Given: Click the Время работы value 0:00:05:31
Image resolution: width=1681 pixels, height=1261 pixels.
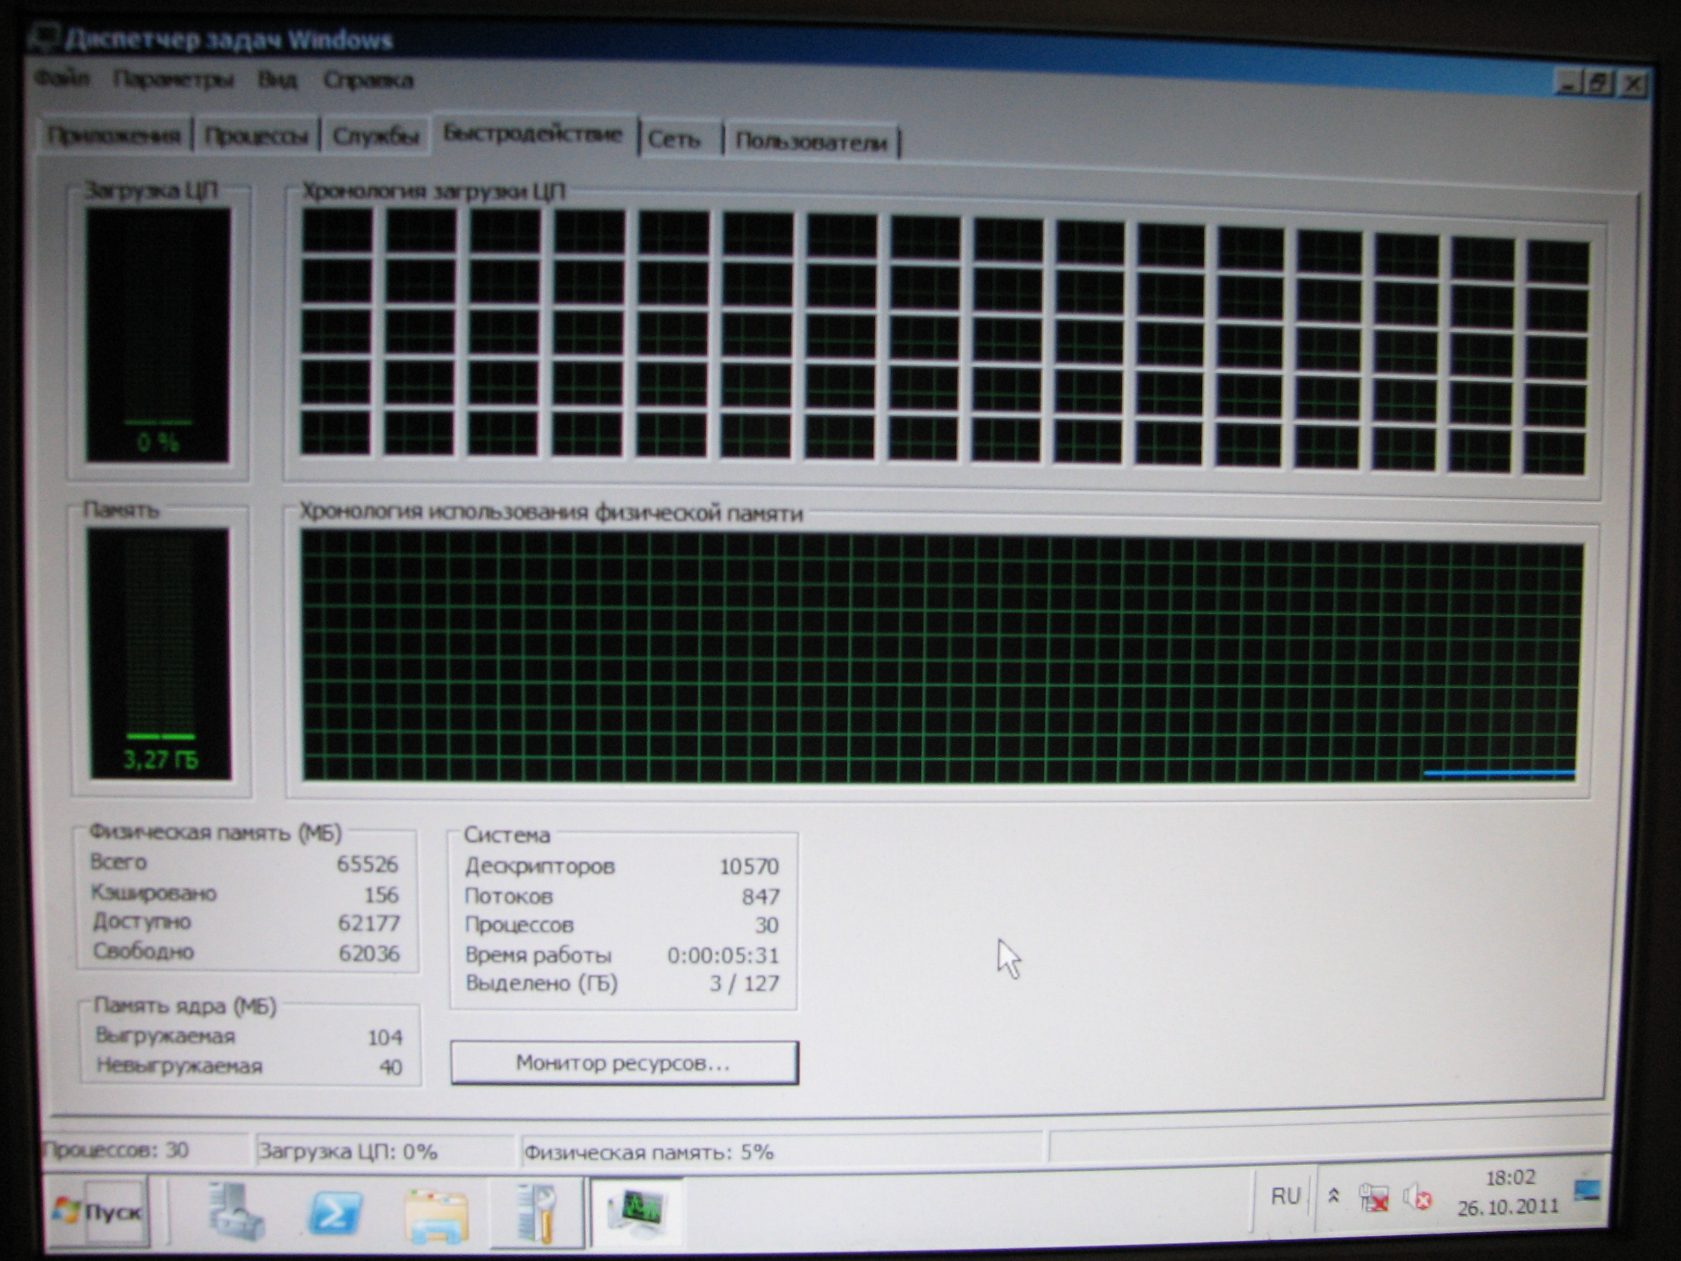Looking at the screenshot, I should point(724,955).
